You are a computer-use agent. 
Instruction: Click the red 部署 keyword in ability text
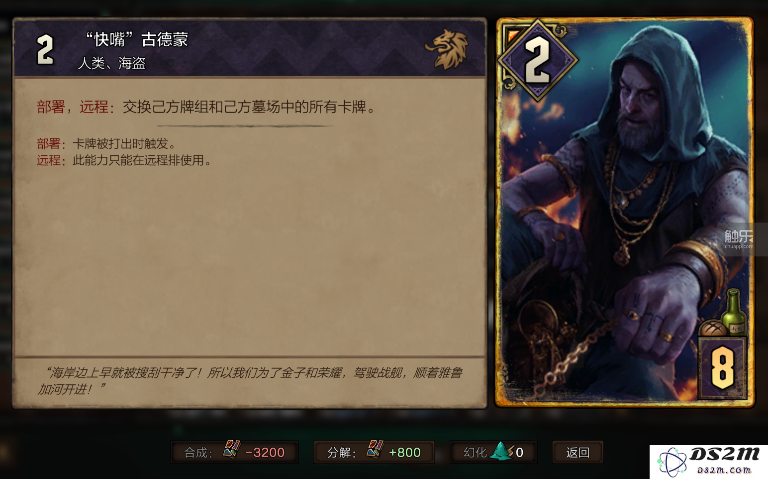51,107
